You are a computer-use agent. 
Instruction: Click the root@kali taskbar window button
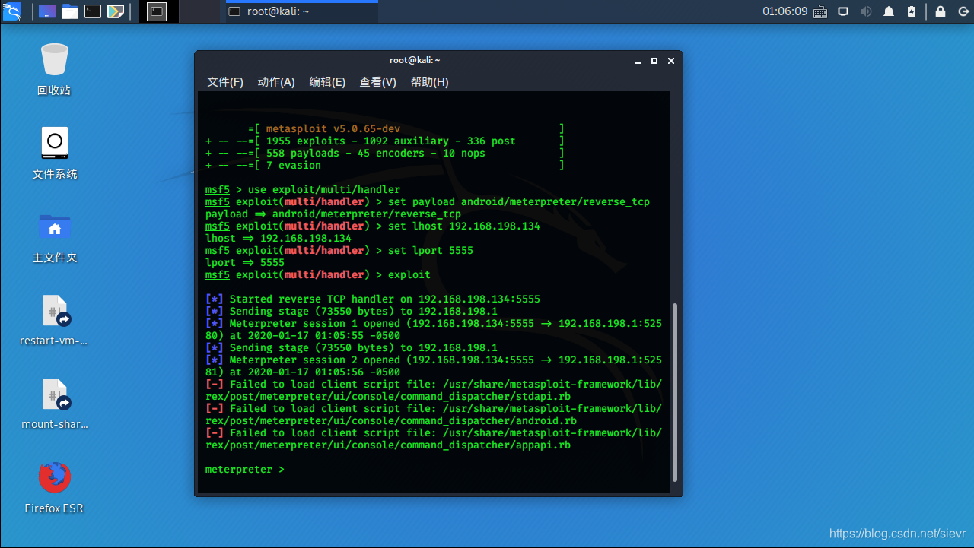[x=301, y=11]
